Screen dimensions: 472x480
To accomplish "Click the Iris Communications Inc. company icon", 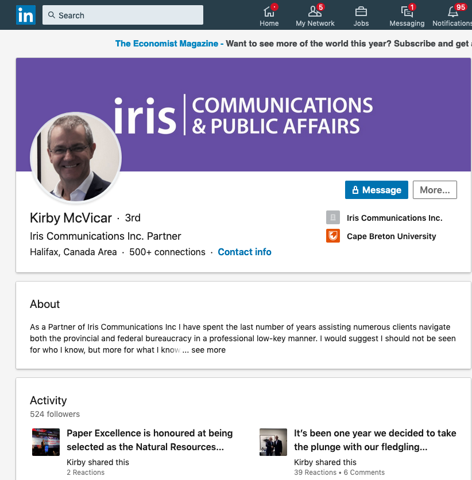I will [333, 217].
